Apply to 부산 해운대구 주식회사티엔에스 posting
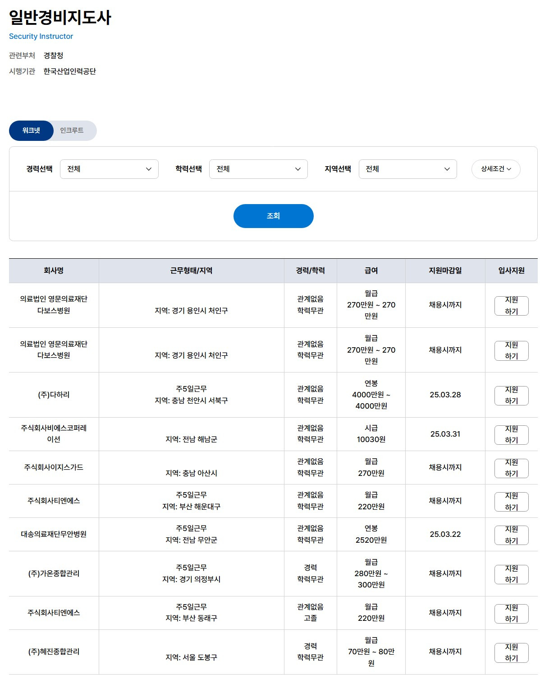The height and width of the screenshot is (680, 540). coord(511,501)
